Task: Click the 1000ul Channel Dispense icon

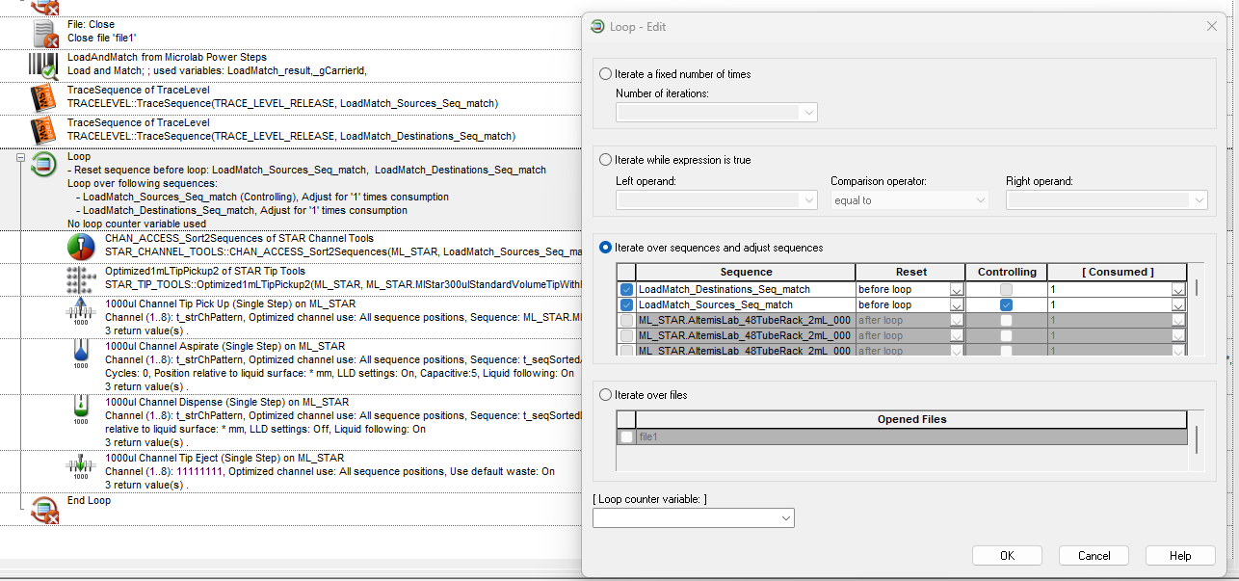Action: (80, 409)
